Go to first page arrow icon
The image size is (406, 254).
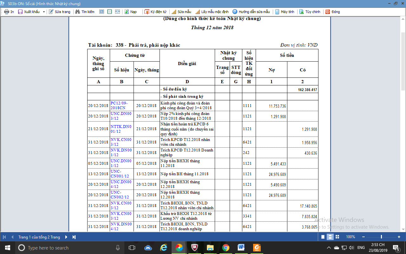click(x=4, y=237)
